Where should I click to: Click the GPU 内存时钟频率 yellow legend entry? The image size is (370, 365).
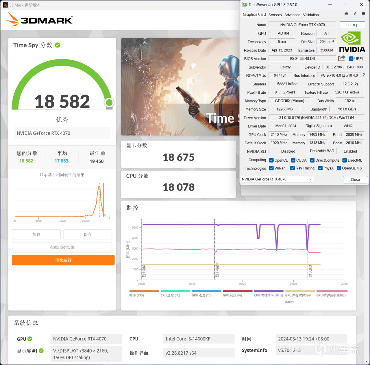tap(300, 297)
